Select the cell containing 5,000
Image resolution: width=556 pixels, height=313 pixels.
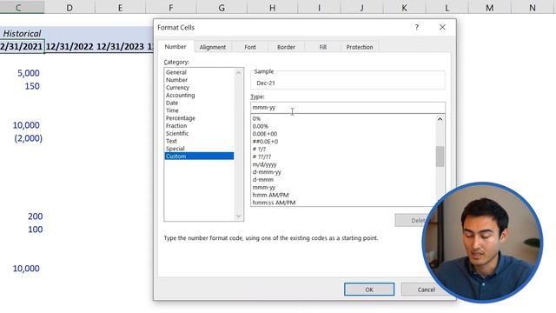point(22,73)
